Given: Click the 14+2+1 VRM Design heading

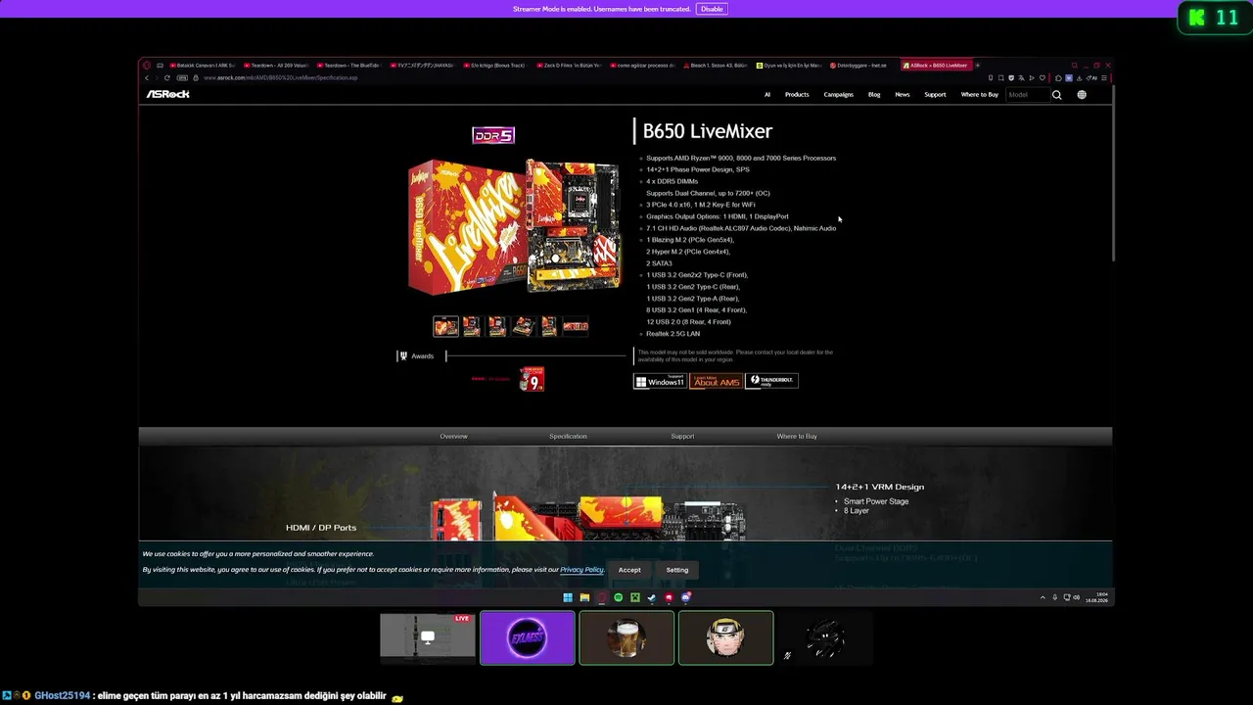Looking at the screenshot, I should [880, 487].
